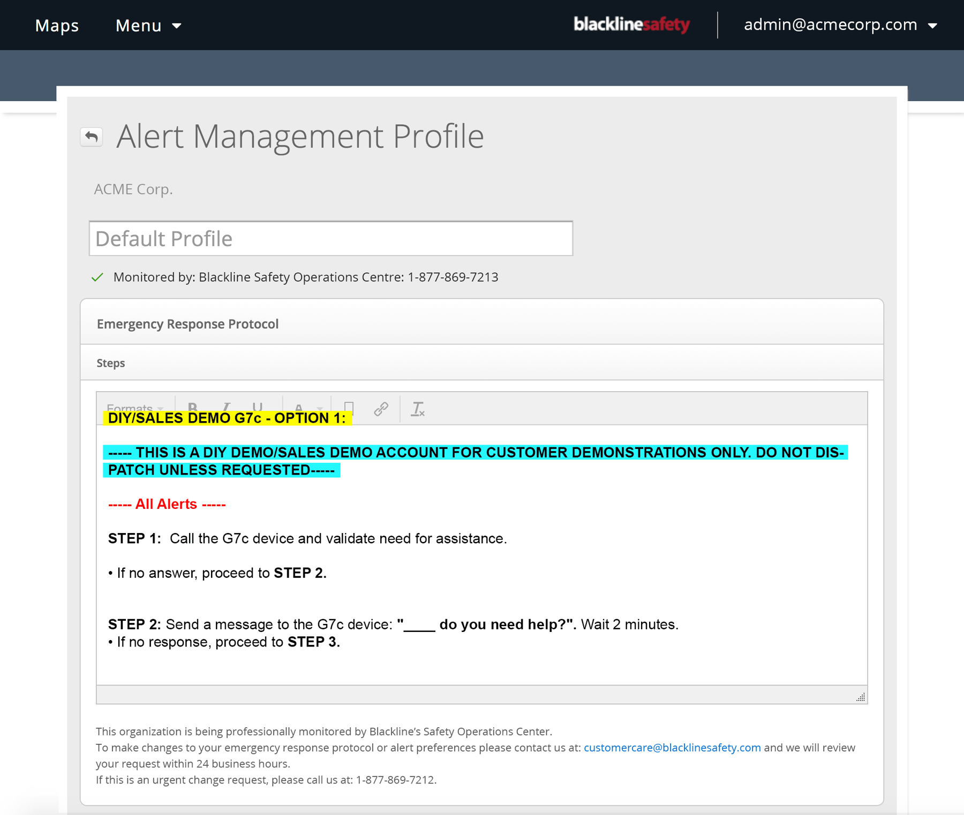
Task: Select the text color tool
Action: [298, 408]
